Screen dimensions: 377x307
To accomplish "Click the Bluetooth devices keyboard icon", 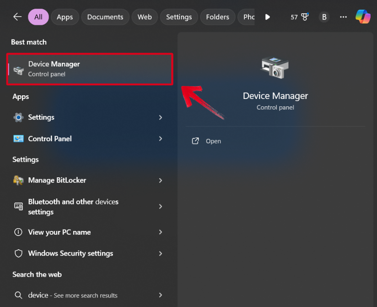I will 18,206.
